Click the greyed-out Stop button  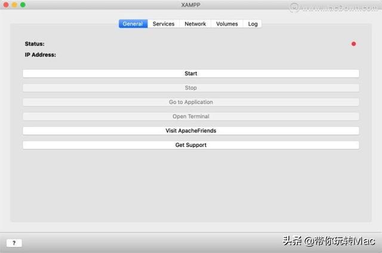point(191,88)
